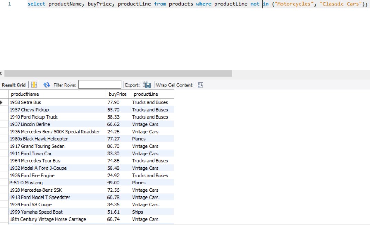Select the 1937 Lincoln Berline cell
Screen dimensions: 370x225
click(57, 124)
